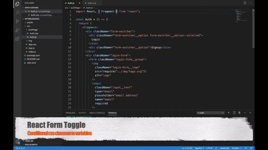The image size is (268, 150).
Task: Change file encoding UTF-8
Action: pos(209,148)
